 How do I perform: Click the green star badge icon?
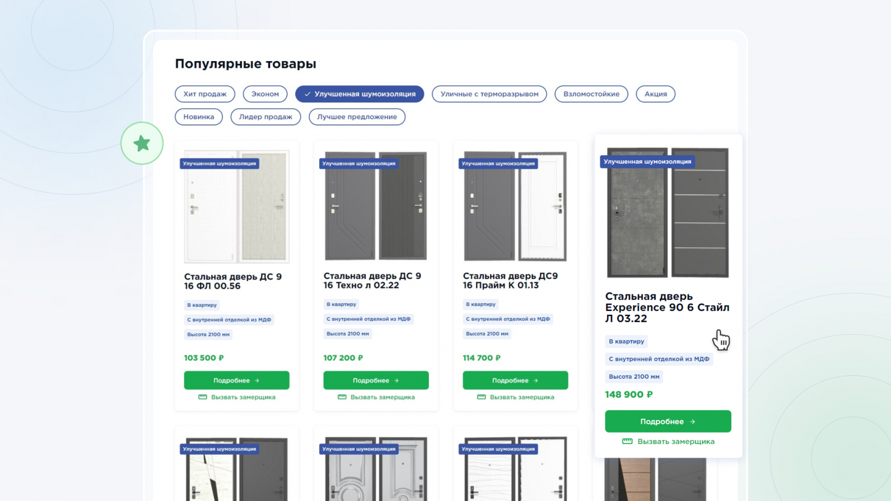tap(142, 143)
